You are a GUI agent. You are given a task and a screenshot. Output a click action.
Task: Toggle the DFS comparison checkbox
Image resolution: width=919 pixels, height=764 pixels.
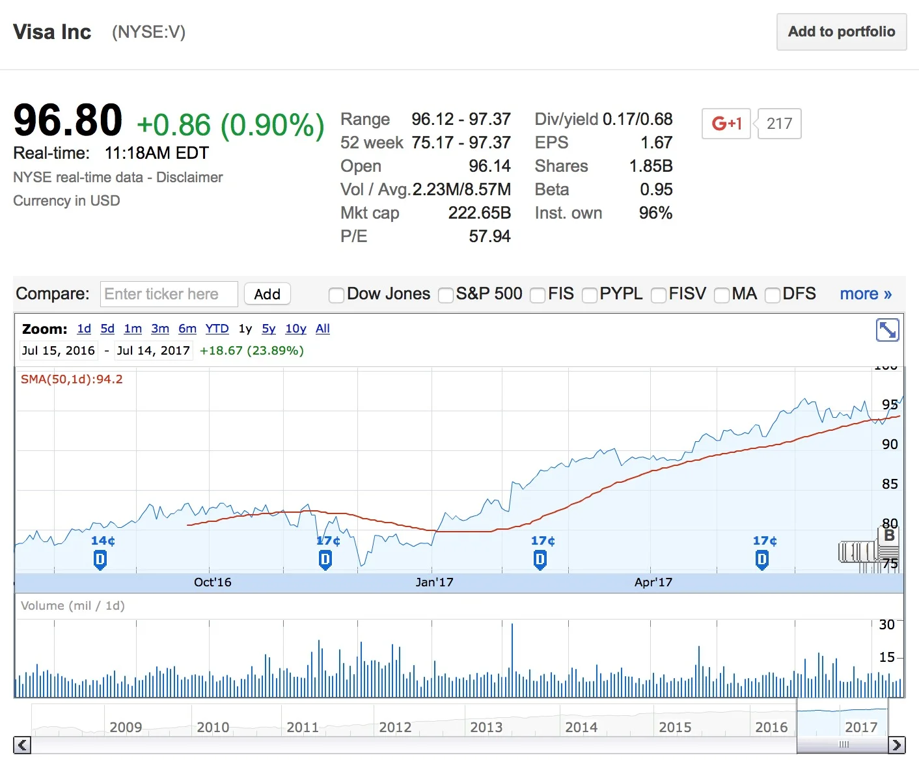pyautogui.click(x=773, y=295)
